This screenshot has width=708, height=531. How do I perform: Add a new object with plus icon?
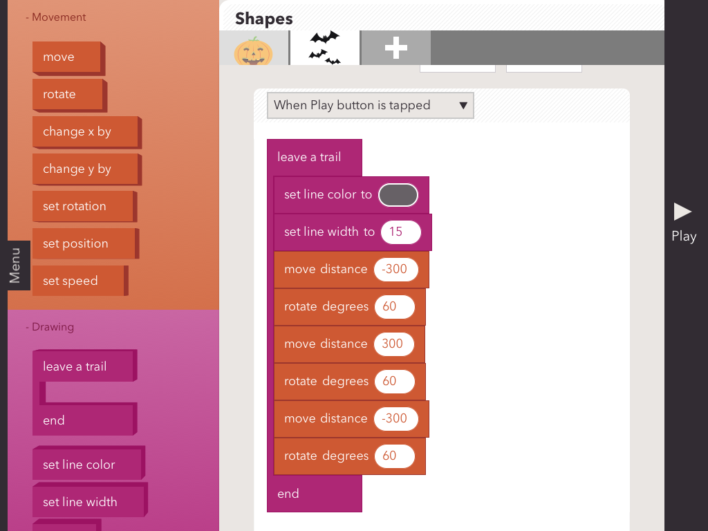click(395, 48)
